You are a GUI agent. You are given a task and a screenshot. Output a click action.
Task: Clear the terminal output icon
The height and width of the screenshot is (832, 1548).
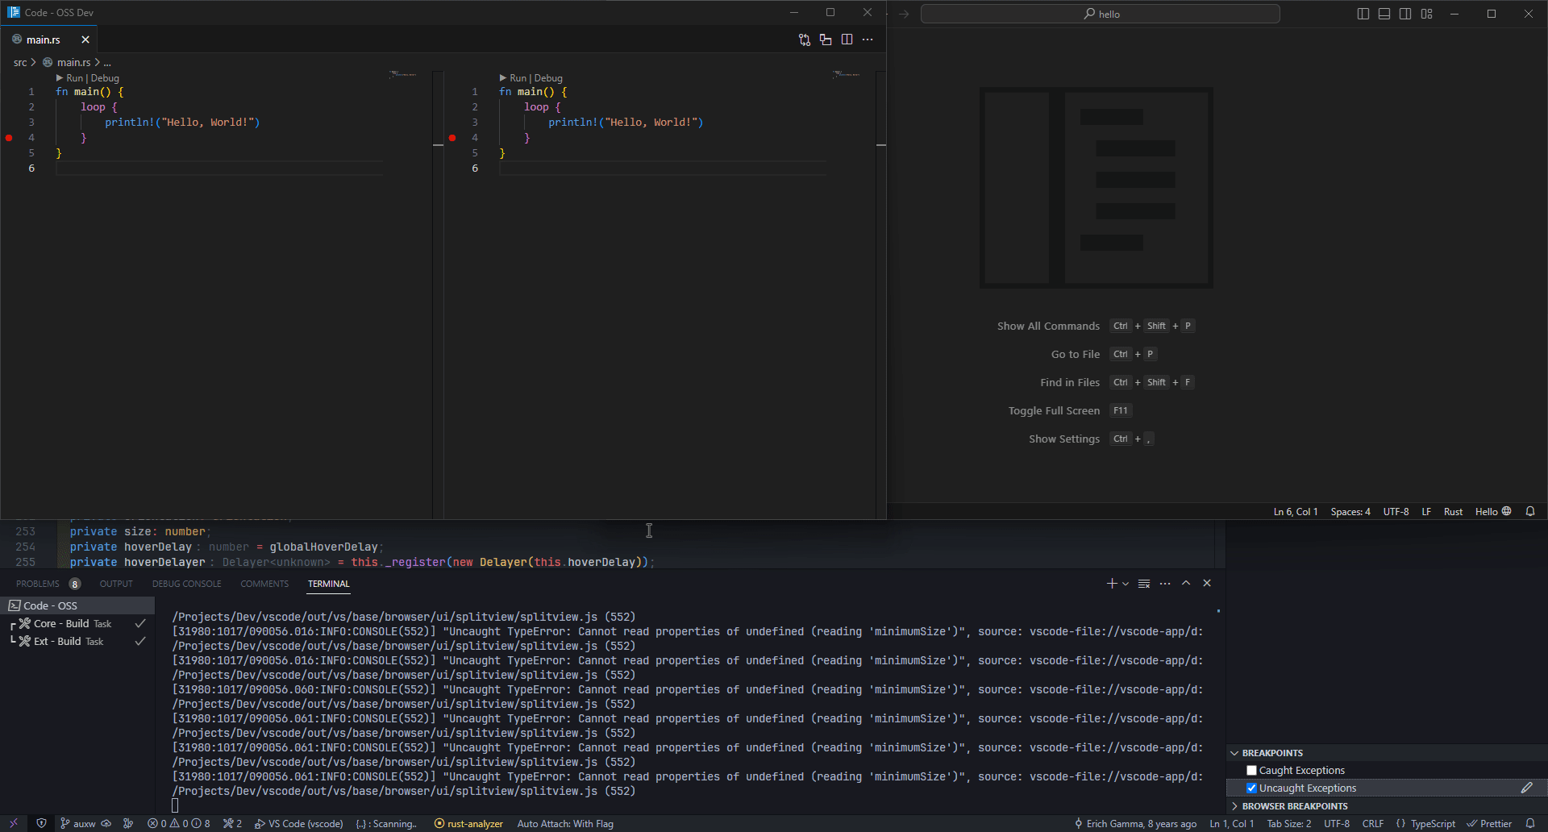coord(1144,583)
